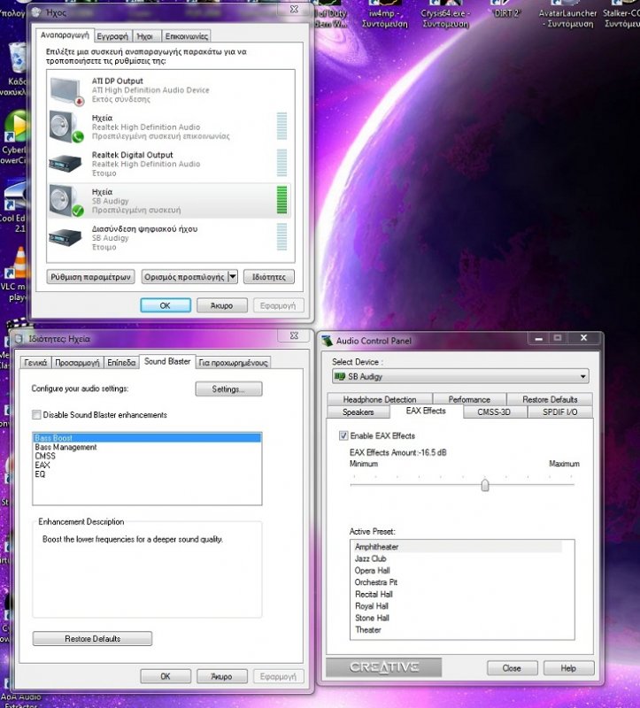Image resolution: width=640 pixels, height=708 pixels.
Task: Toggle Disable Sound Blaster enhancements checkbox
Action: pos(36,414)
